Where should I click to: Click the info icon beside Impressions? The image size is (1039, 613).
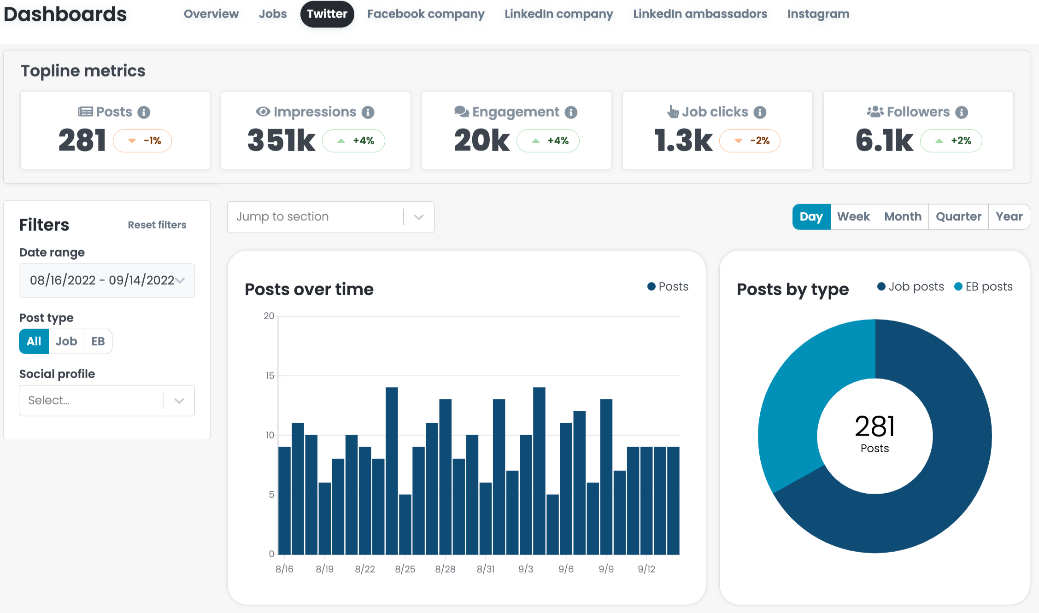[368, 112]
